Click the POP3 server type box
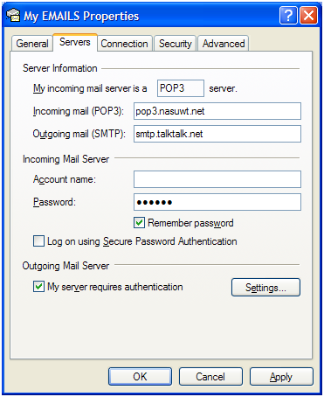Image resolution: width=324 pixels, height=397 pixels. (181, 88)
